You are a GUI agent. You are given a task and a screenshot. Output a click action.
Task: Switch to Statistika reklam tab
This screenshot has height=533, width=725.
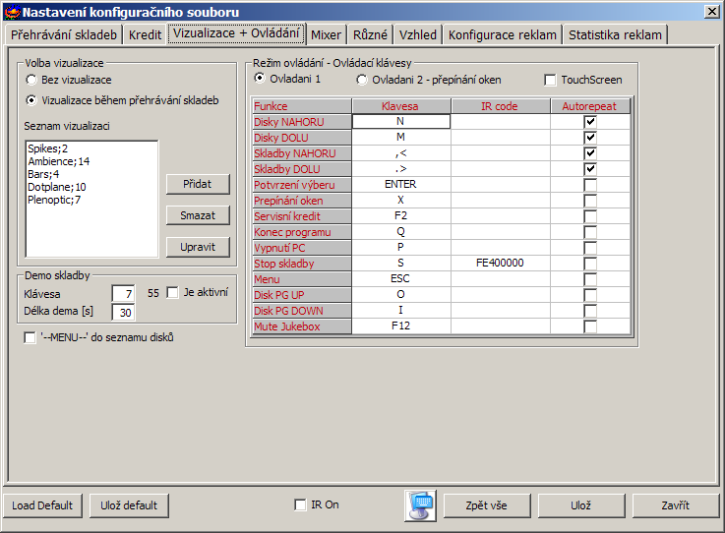click(x=615, y=34)
